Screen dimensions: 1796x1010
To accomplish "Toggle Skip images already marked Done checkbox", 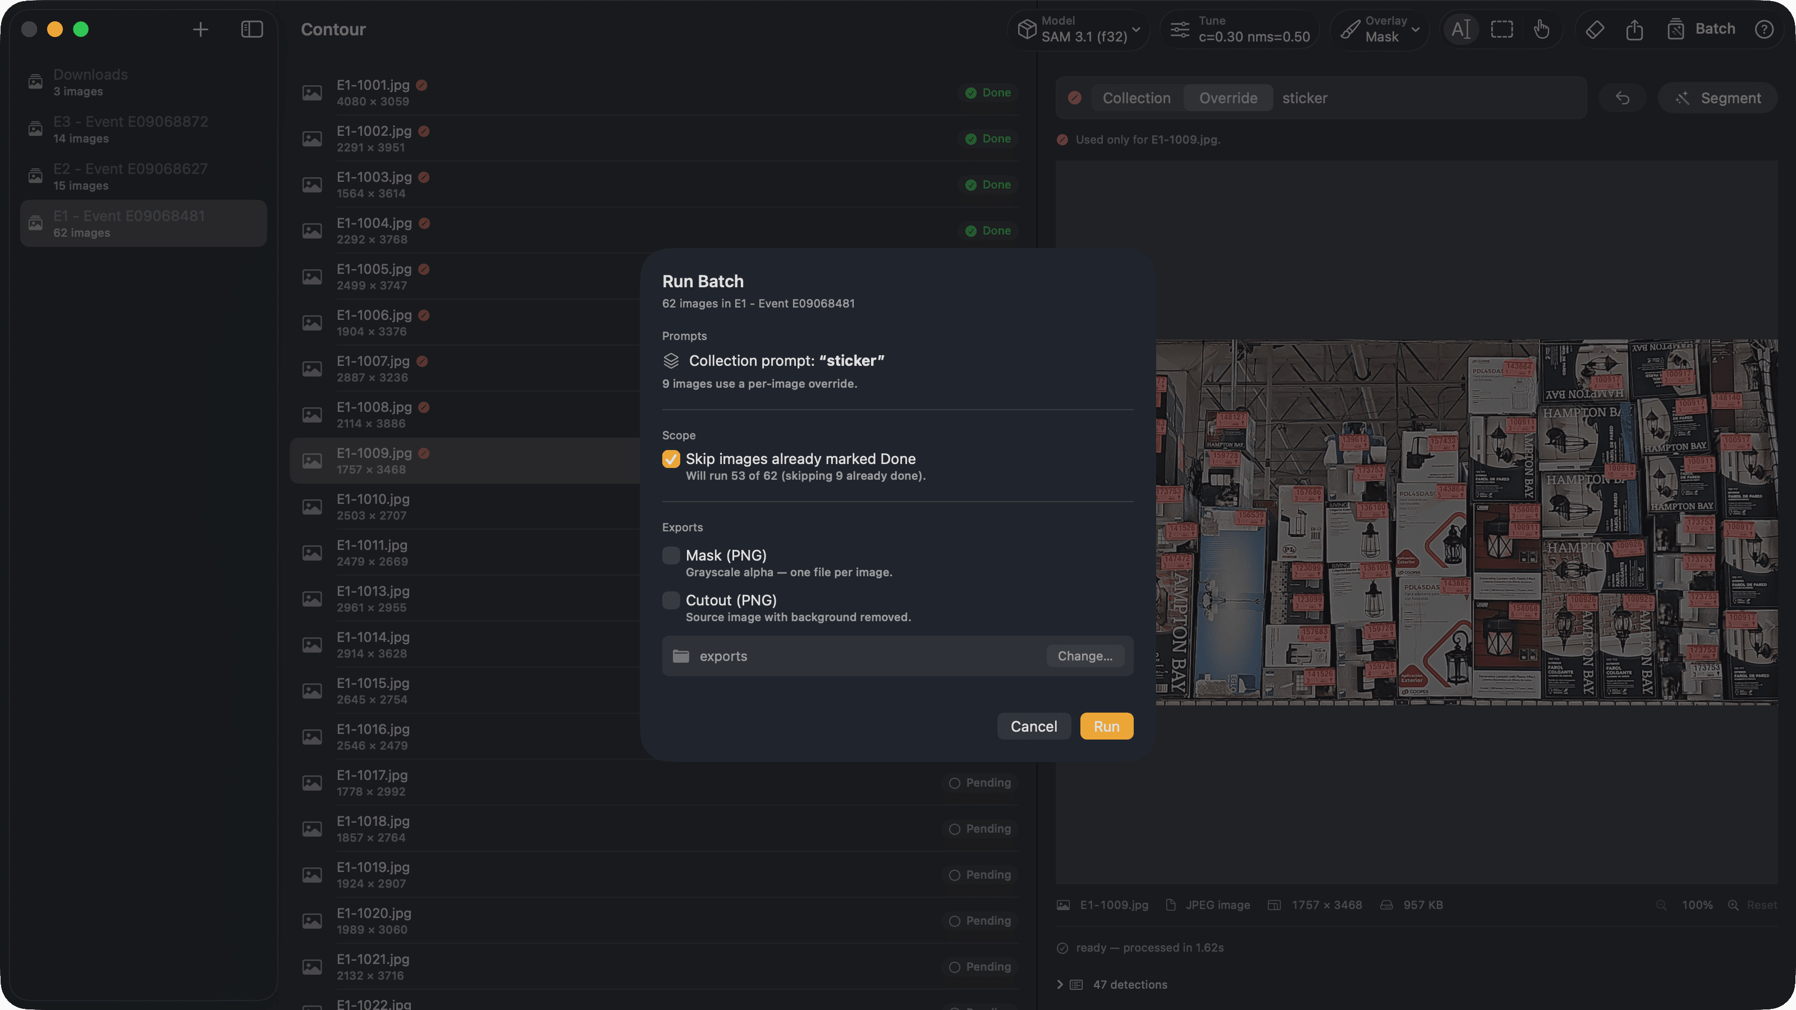I will click(x=671, y=458).
